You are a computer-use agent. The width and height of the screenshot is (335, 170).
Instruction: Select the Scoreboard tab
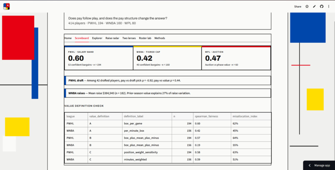click(82, 38)
